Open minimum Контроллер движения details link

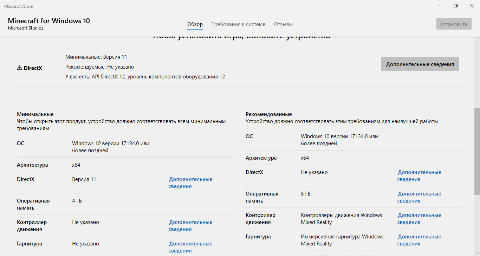coord(190,225)
